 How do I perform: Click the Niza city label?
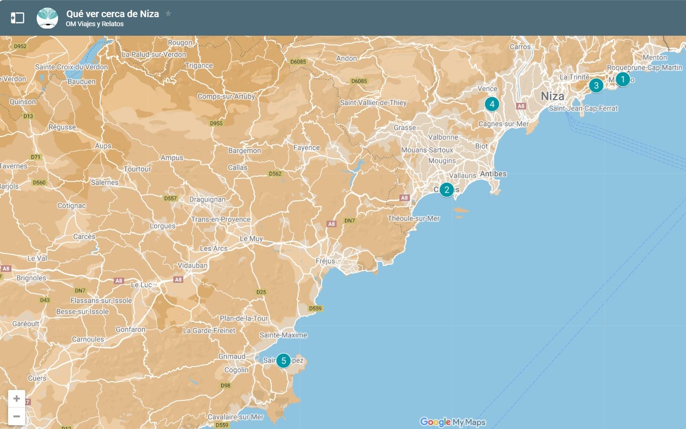tap(553, 96)
